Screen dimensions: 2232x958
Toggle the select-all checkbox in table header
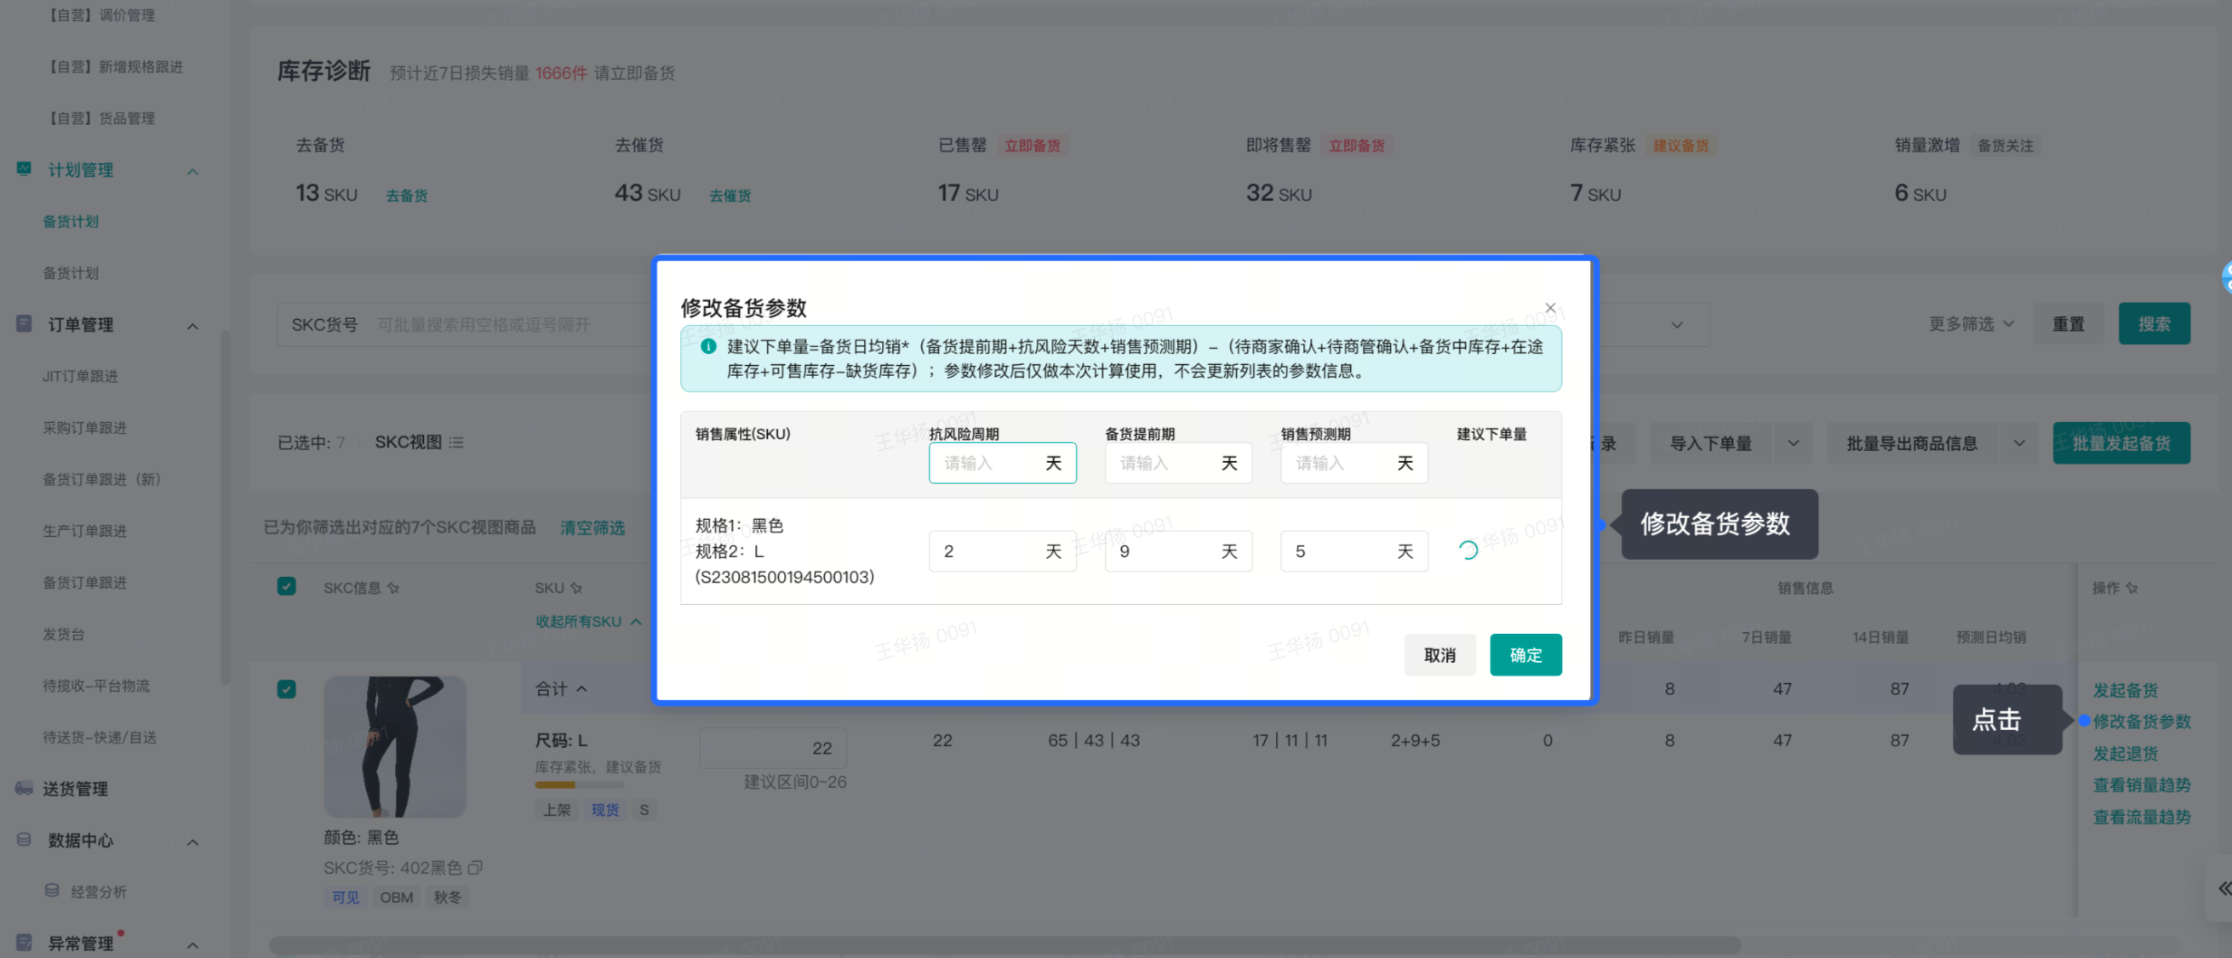point(286,586)
